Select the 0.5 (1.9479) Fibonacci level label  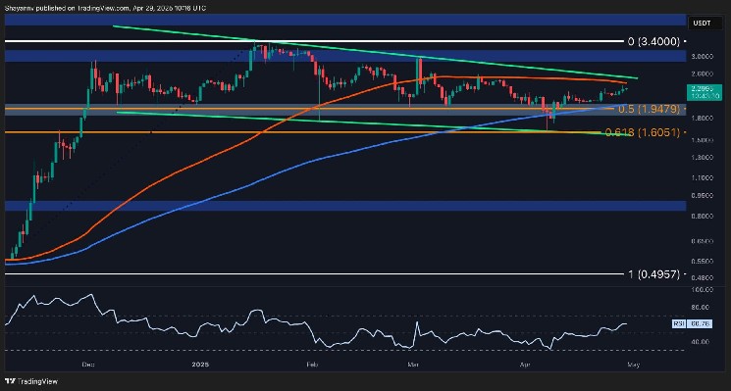649,109
